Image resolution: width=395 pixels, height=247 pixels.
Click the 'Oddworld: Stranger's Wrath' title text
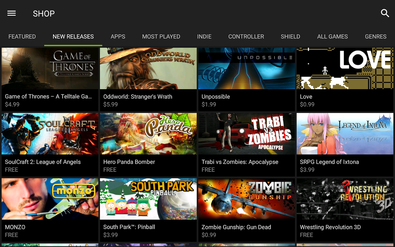[138, 97]
